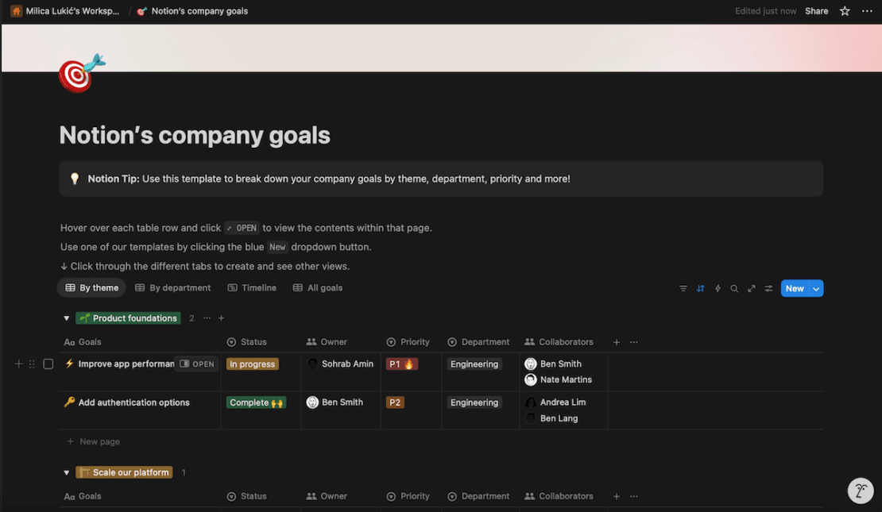Open view settings with the sliders icon

pyautogui.click(x=768, y=288)
